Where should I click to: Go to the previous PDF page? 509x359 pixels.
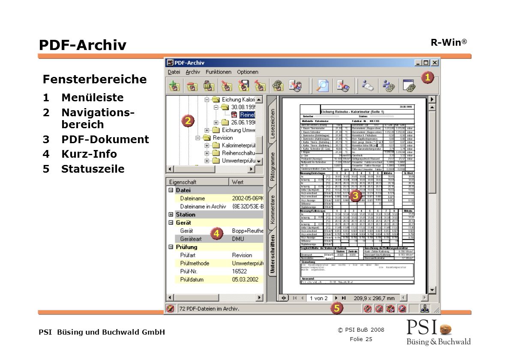click(302, 298)
